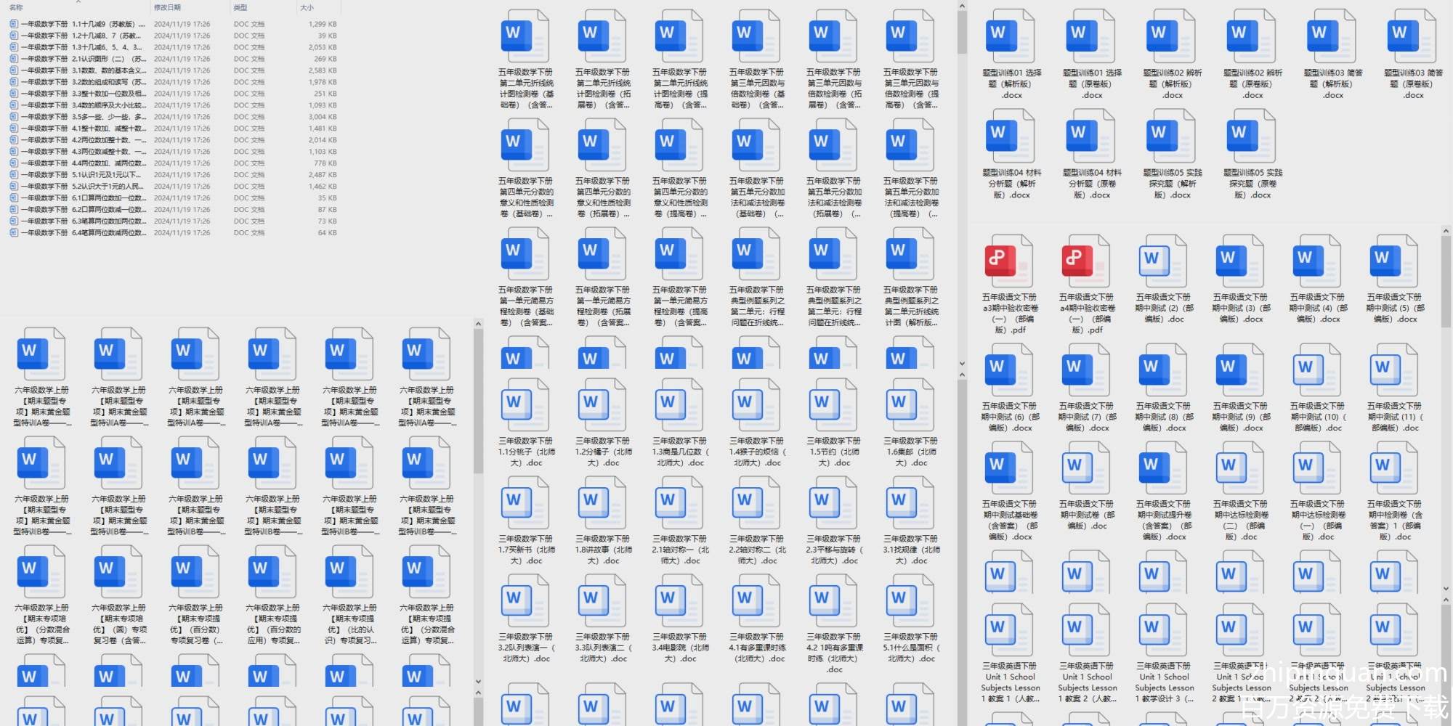Select the Word icon for 三年级数学下册 1.4猴子的烦恼
The height and width of the screenshot is (726, 1453).
click(756, 405)
